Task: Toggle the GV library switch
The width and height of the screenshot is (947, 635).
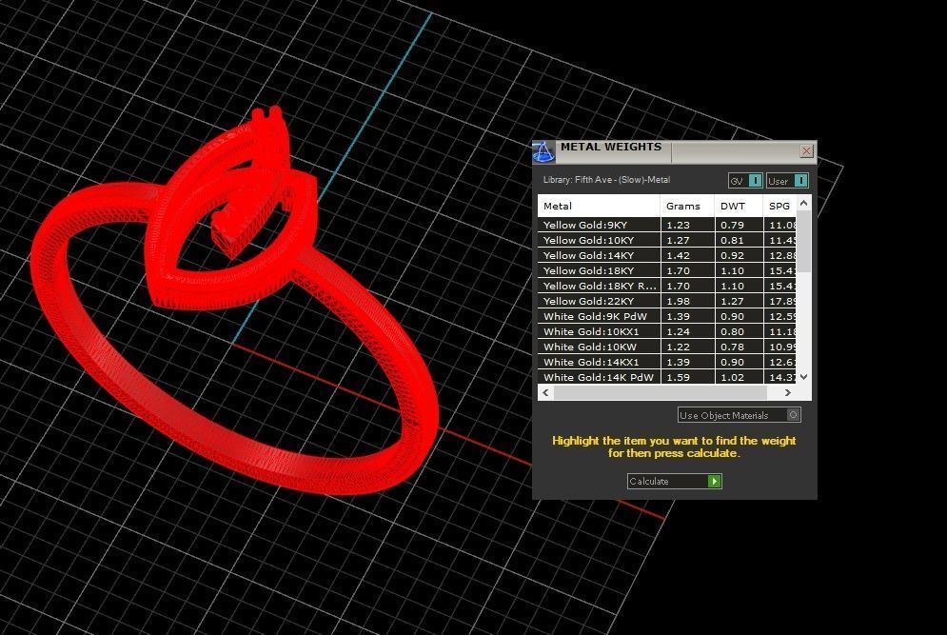Action: (x=745, y=181)
